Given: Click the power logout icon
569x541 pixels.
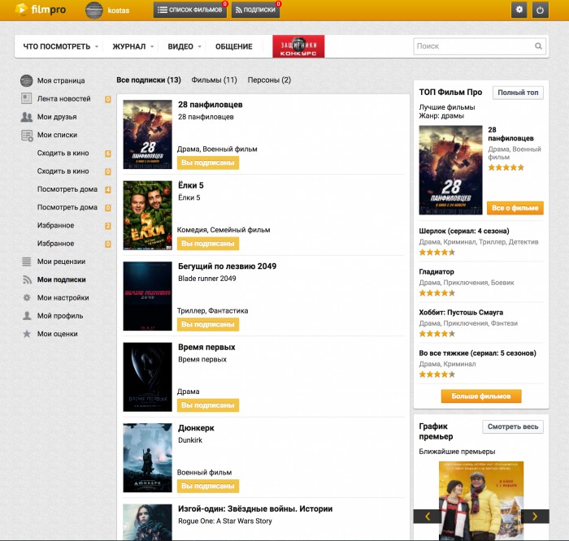Looking at the screenshot, I should pos(541,10).
